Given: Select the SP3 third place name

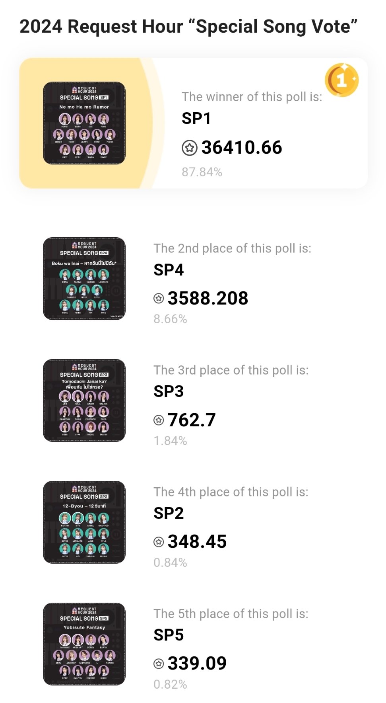Looking at the screenshot, I should [169, 392].
